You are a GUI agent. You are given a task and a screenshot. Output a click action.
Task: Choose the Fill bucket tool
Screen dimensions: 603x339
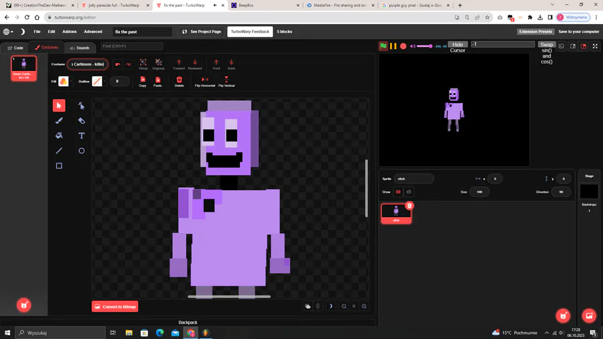(x=59, y=135)
